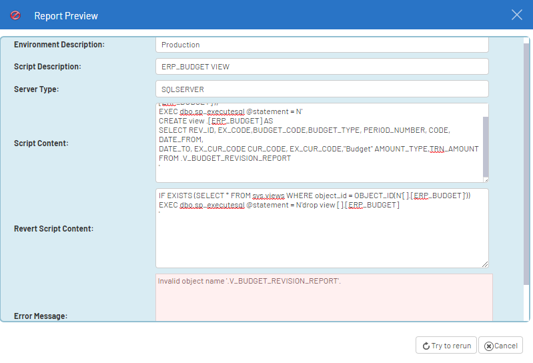Click the Revert Script Content label
This screenshot has width=533, height=363.
[53, 229]
